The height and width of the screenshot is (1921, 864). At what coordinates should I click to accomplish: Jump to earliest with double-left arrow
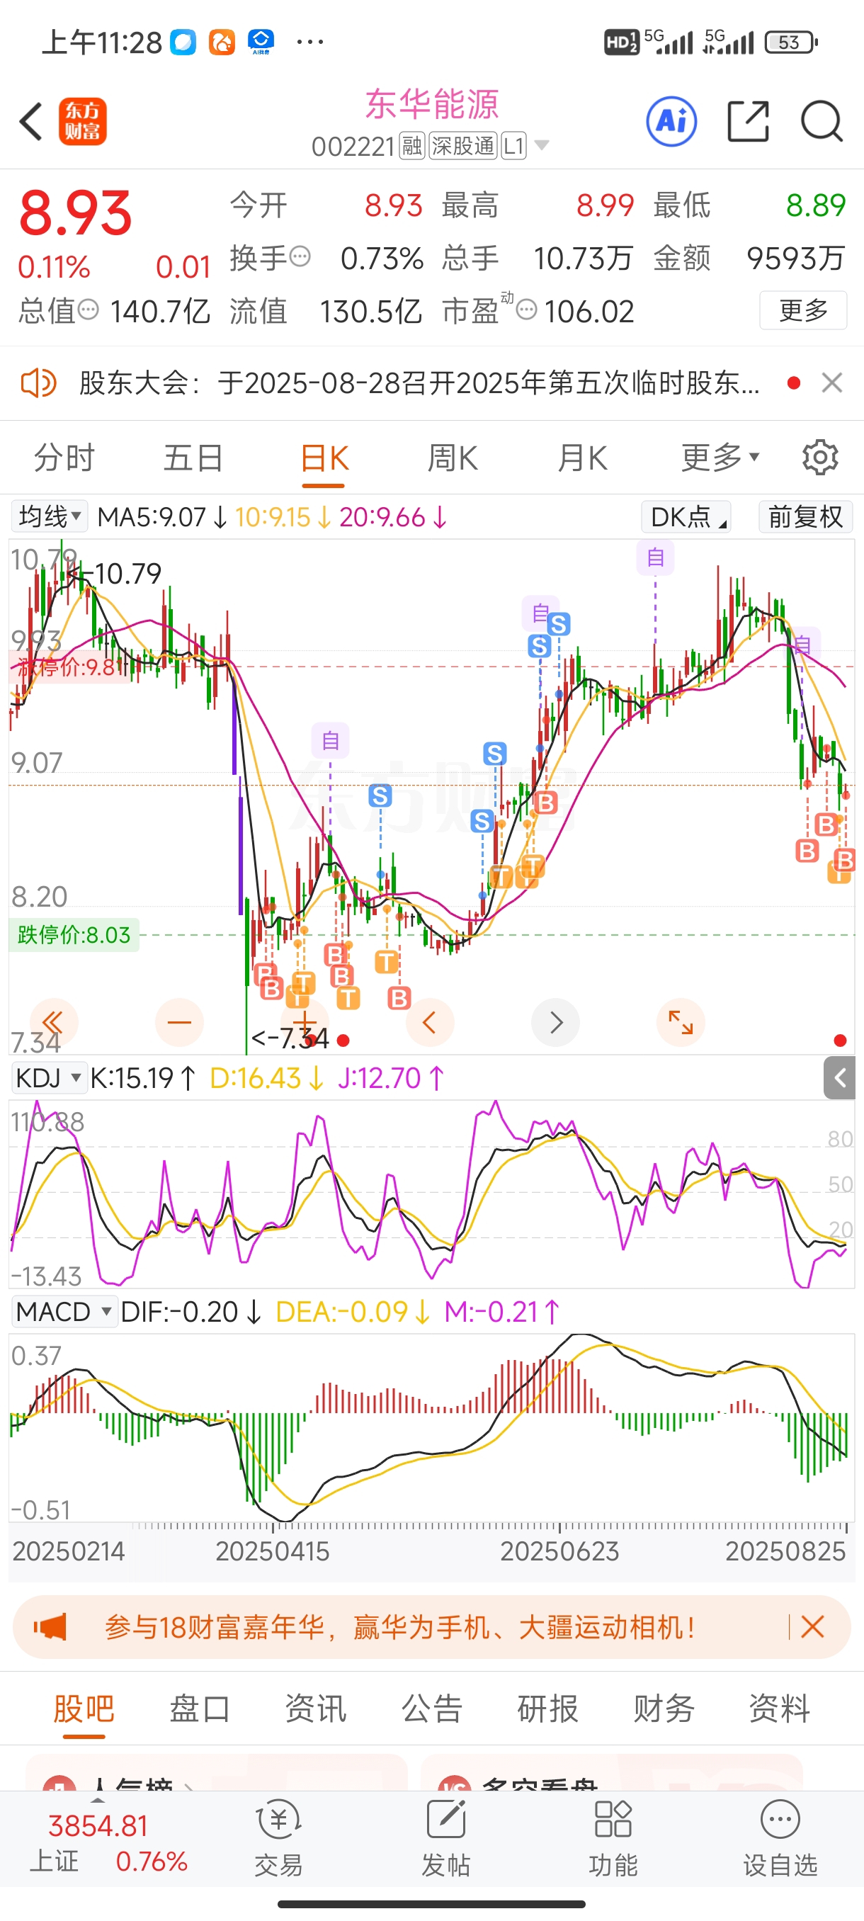point(53,1022)
